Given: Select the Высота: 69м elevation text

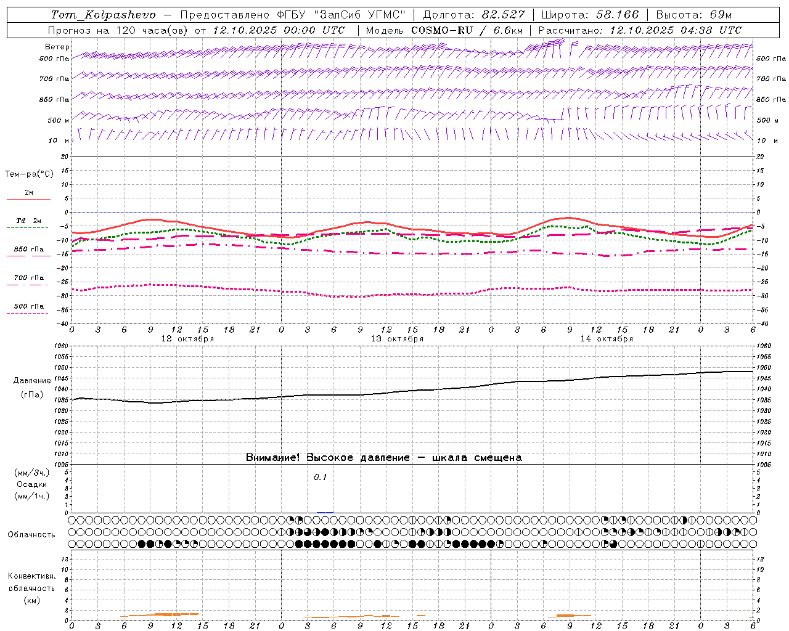Looking at the screenshot, I should point(693,15).
